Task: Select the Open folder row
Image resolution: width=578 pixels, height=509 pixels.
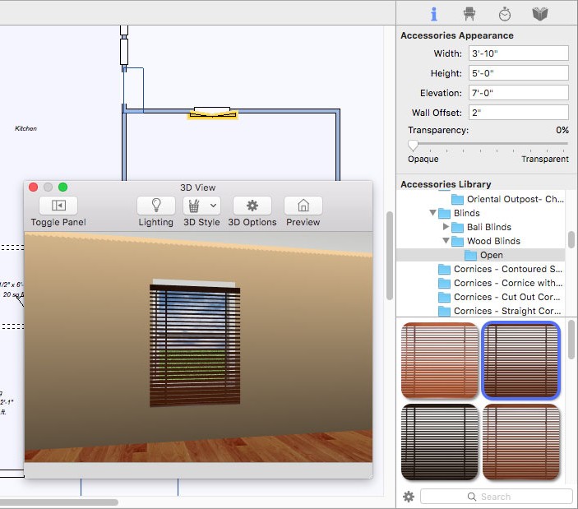Action: tap(481, 255)
